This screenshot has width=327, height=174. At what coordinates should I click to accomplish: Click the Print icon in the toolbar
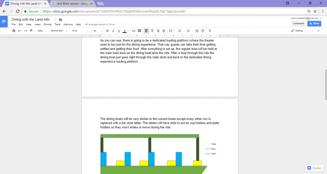[x=14, y=31]
